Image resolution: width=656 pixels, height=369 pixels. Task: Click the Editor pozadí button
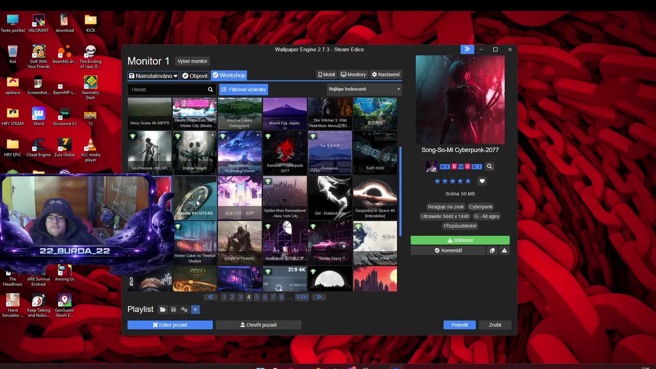[170, 325]
